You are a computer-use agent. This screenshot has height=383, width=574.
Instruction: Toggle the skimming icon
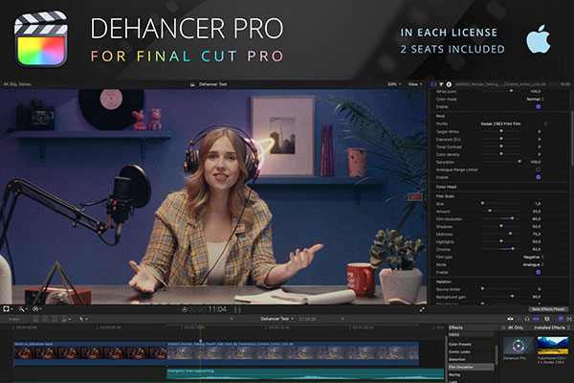510,319
